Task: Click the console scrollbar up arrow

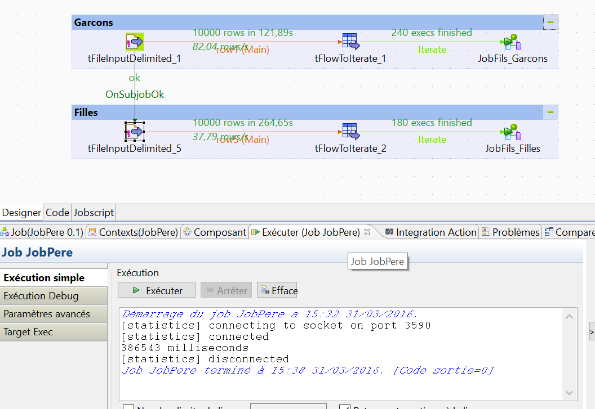Action: point(569,316)
